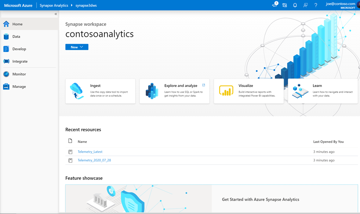This screenshot has width=360, height=214.
Task: Click the Recent resources heading
Action: [83, 130]
